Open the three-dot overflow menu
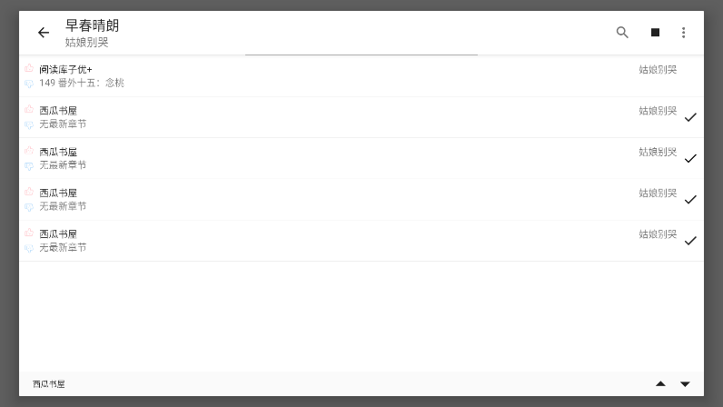The width and height of the screenshot is (723, 407). tap(683, 33)
